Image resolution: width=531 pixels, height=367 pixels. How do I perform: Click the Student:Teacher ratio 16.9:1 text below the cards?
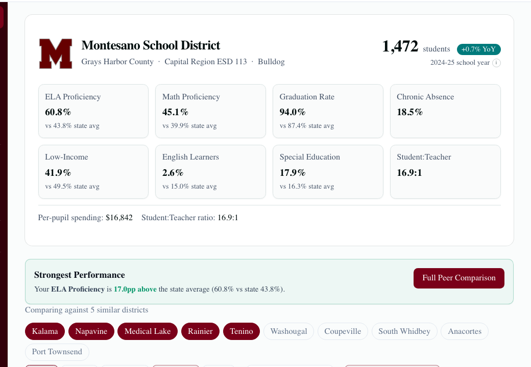(x=189, y=218)
